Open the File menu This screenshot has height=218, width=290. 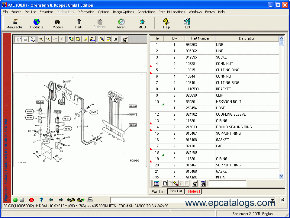coord(5,12)
